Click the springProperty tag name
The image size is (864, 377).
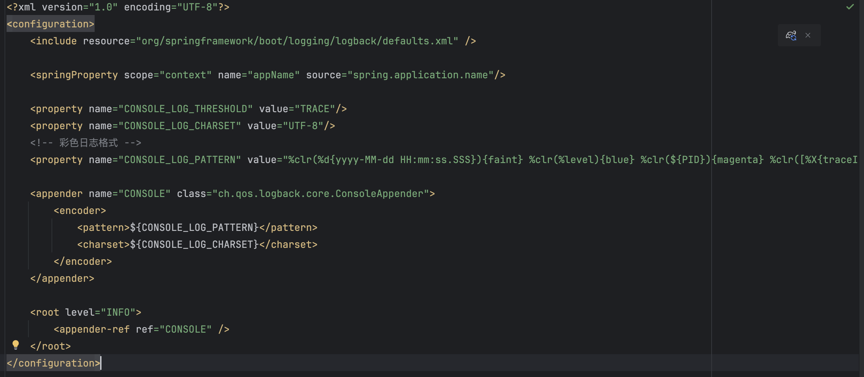click(x=77, y=75)
